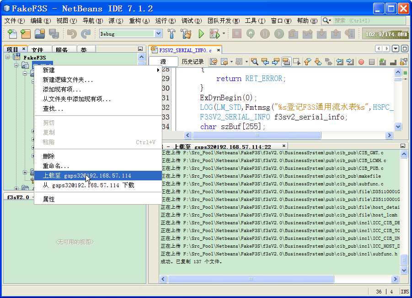
Task: Click the Shift Line Right icon
Action: click(350, 62)
